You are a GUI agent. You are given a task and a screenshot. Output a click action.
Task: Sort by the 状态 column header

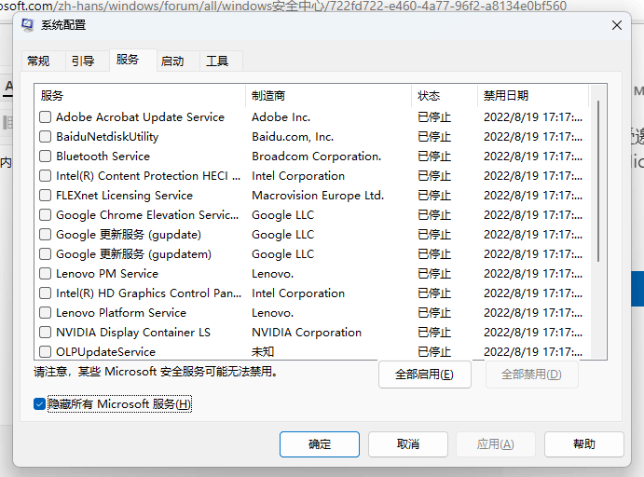tap(445, 96)
